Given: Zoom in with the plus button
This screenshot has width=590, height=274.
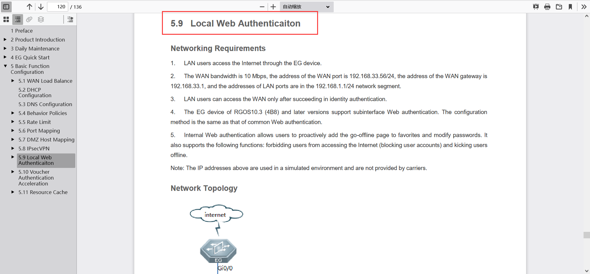Looking at the screenshot, I should click(x=273, y=6).
